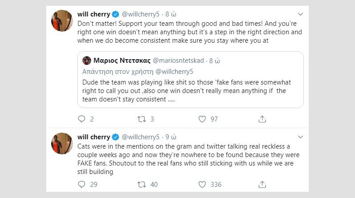Like the tweet with 336 likes
Screen dimensions: 355x198
tap(202, 184)
